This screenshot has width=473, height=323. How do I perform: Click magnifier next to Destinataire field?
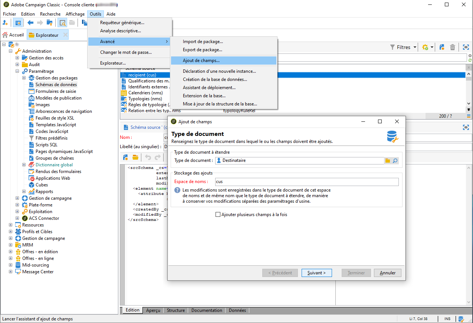(395, 161)
